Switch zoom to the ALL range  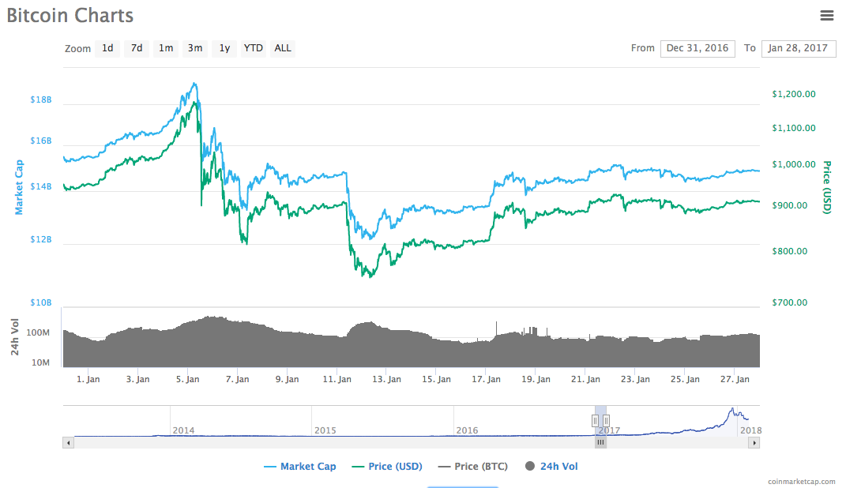point(282,48)
